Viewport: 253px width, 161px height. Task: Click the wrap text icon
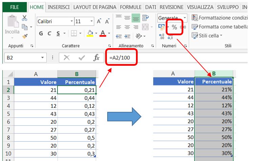click(145, 18)
